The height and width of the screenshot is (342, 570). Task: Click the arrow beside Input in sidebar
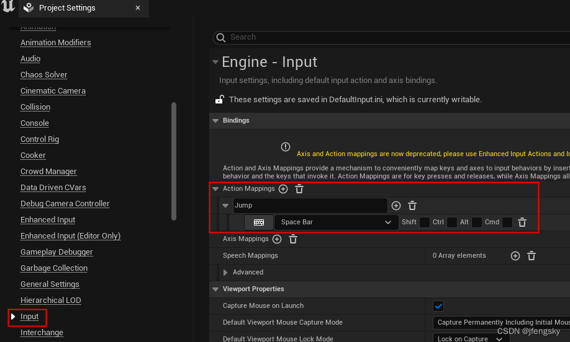[13, 317]
